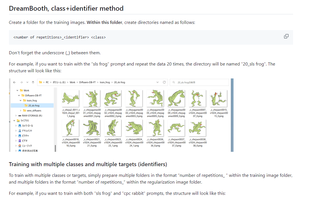Select the 20_sls frog tree folder
This screenshot has width=327, height=201.
coord(33,105)
